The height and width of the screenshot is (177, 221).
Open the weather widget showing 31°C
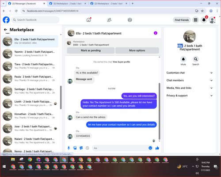point(182,166)
